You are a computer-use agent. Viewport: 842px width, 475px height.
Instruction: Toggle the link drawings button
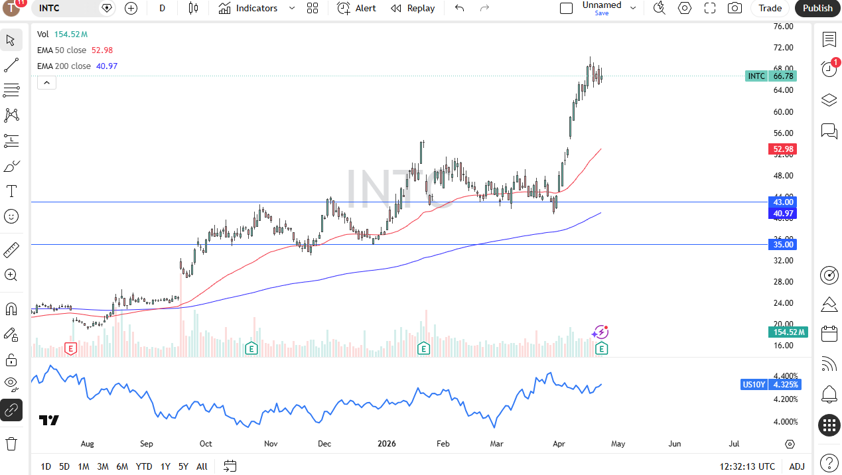[11, 410]
